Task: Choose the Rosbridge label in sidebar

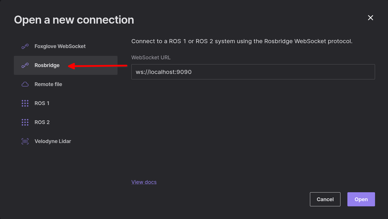Action: 47,65
